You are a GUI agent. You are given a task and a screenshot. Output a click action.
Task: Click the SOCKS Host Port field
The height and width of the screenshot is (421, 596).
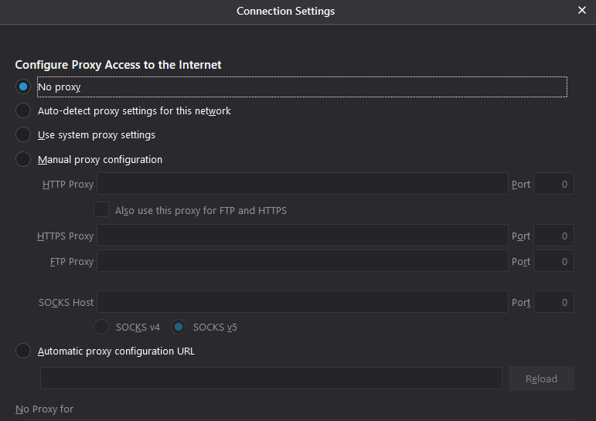pos(553,302)
